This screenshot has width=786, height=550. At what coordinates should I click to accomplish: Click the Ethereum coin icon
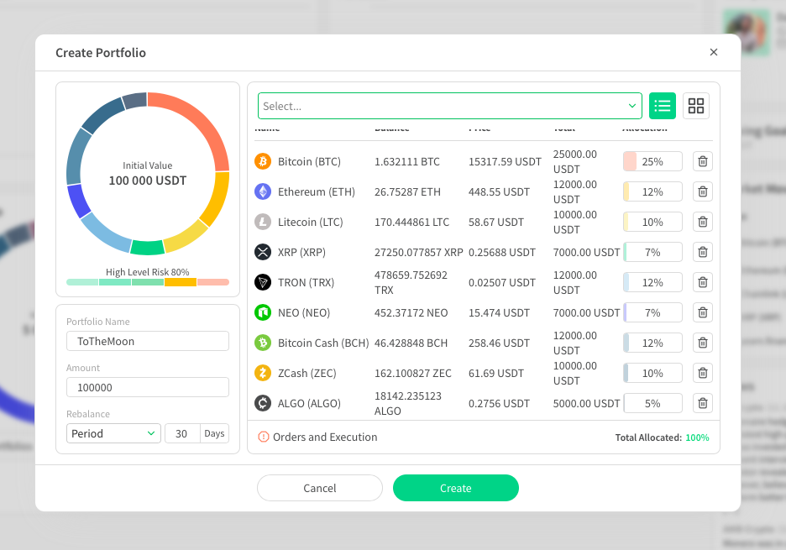(x=263, y=191)
